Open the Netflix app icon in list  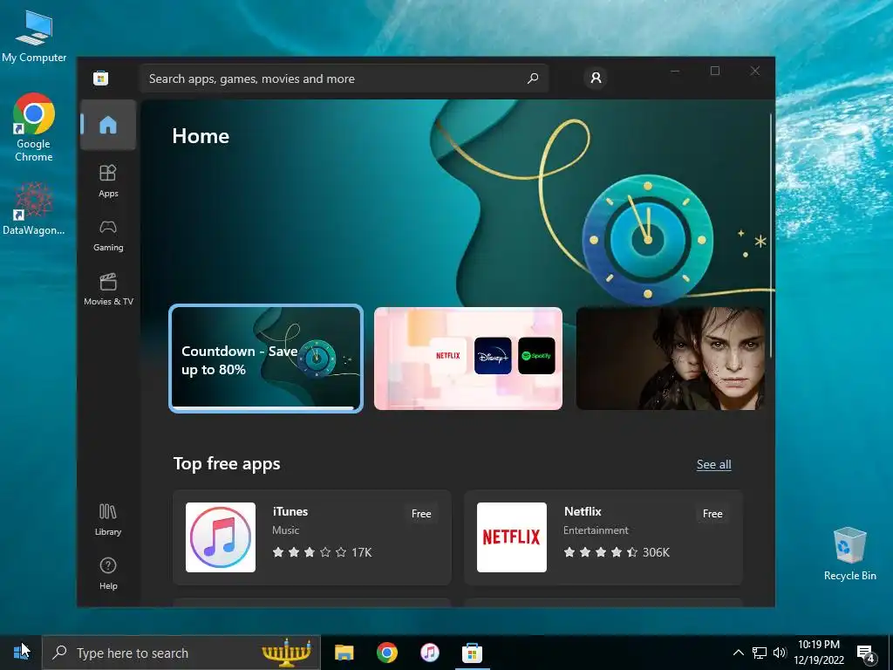(x=511, y=537)
